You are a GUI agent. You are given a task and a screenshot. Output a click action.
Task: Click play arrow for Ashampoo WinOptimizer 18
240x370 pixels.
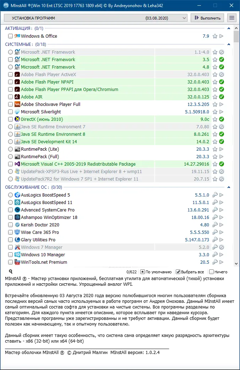coord(222,217)
